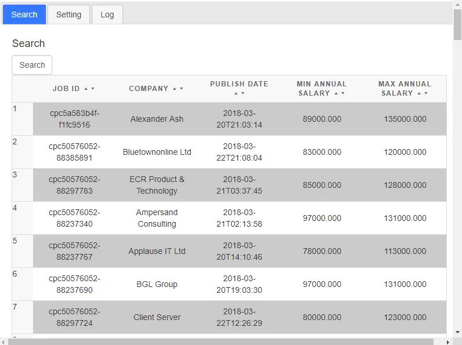Click job ID cpc50576052-88237690
Viewport: 462px width, 345px height.
[x=74, y=284]
